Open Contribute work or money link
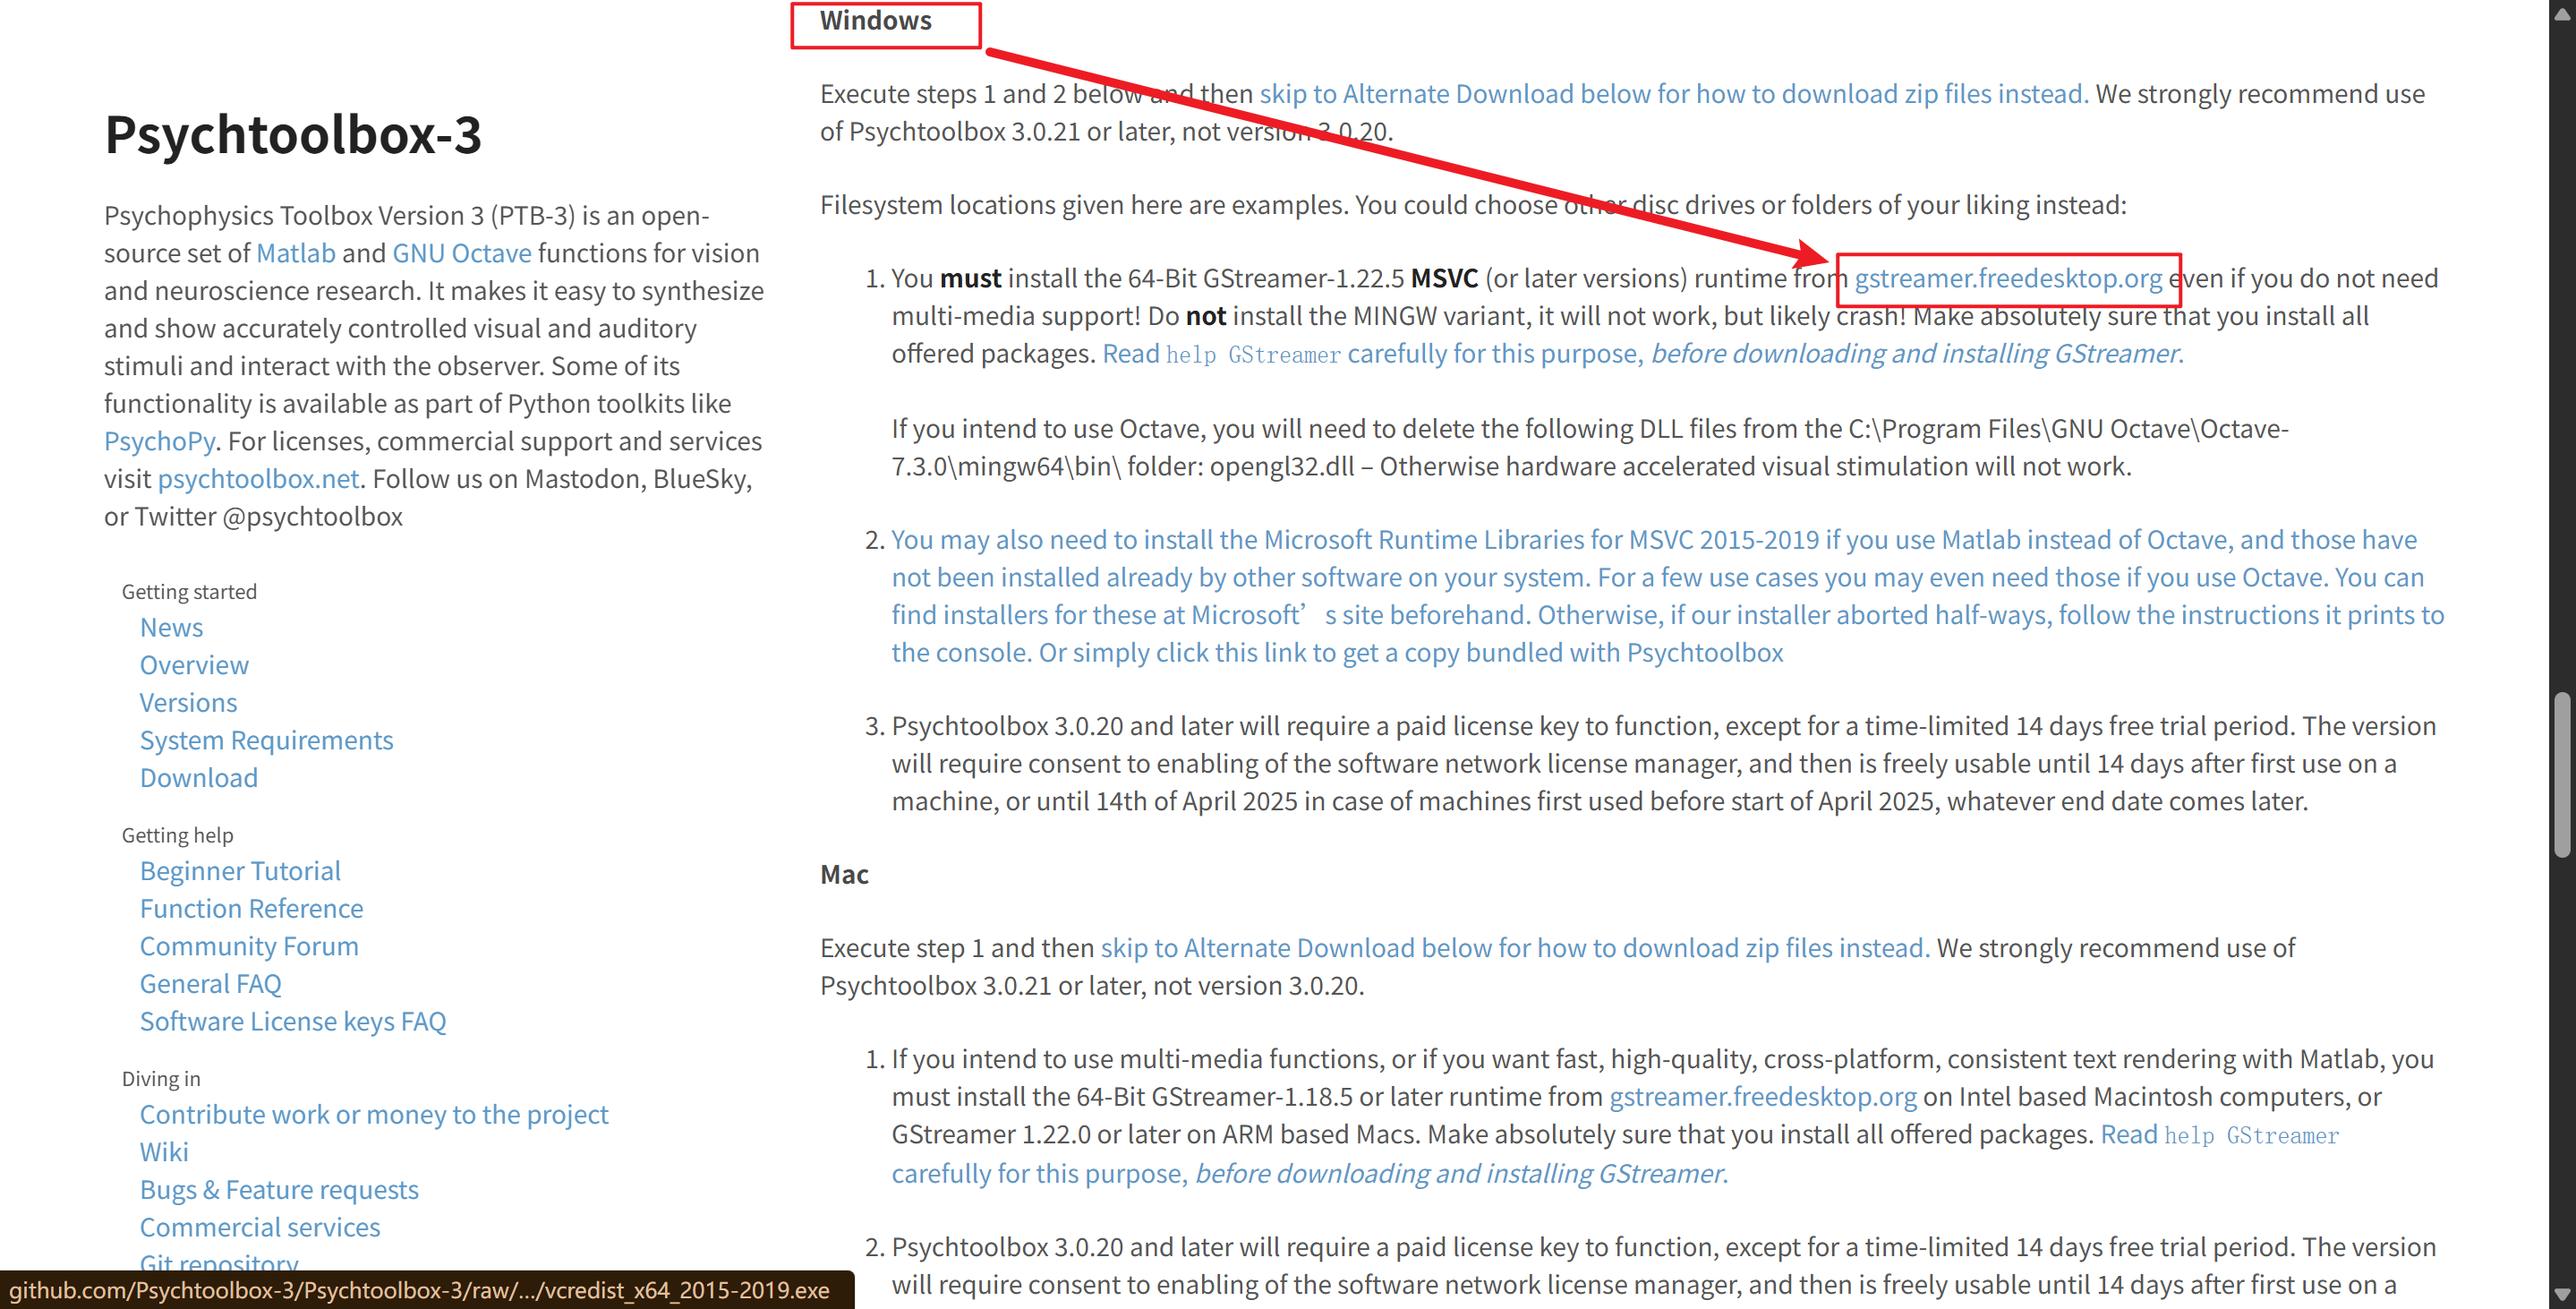Screen dimensions: 2576x1309 click(x=374, y=1114)
